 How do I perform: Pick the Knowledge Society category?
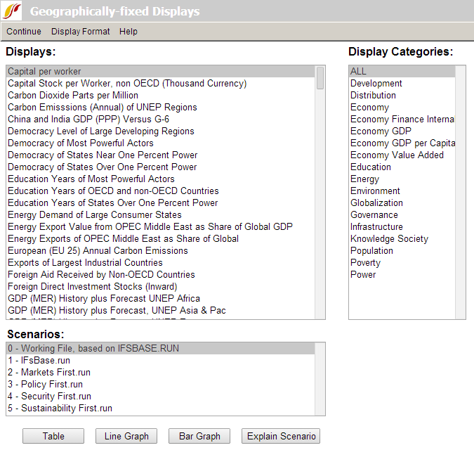(x=389, y=239)
